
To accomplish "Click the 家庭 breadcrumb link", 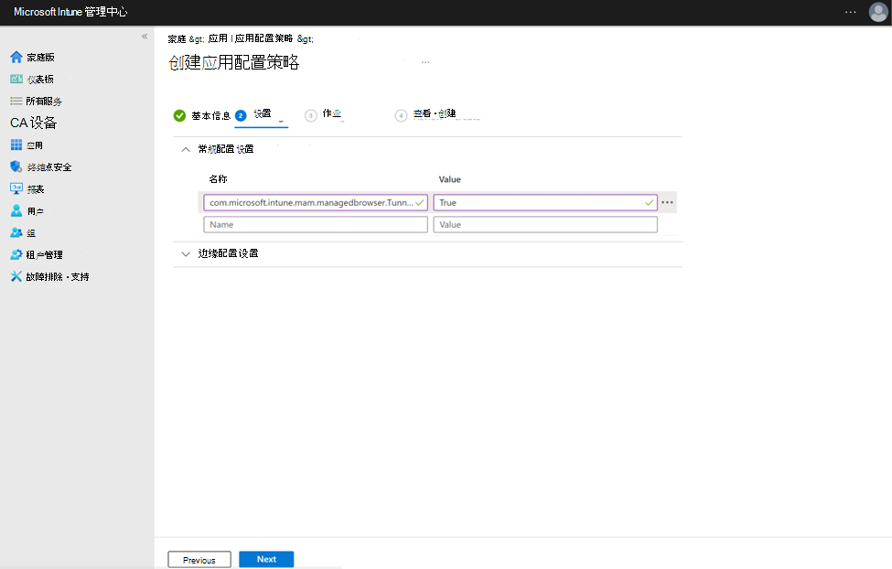I will 177,38.
